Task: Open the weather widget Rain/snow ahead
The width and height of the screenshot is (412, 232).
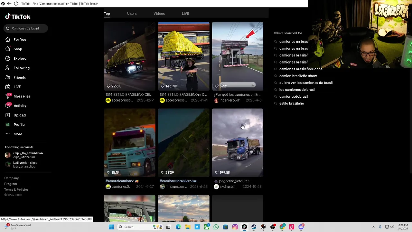Action: click(x=18, y=227)
